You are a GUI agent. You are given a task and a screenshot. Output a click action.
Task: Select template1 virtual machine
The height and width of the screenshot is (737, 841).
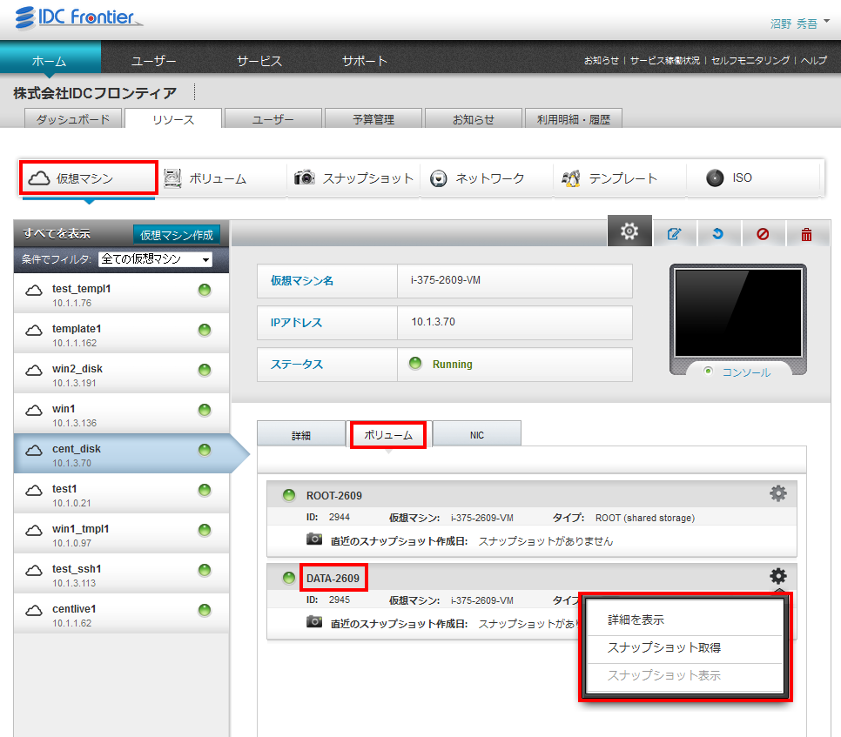pos(121,333)
